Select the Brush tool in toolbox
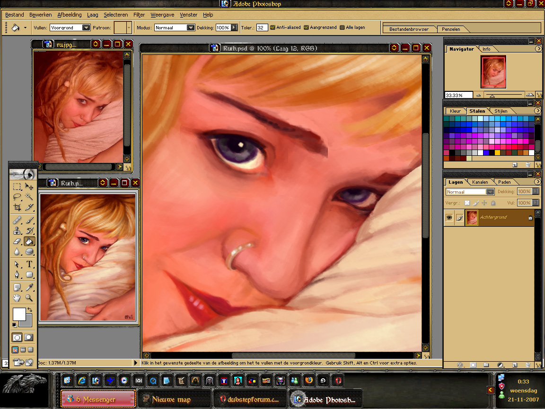Screen dimensions: 545x409 click(x=29, y=220)
